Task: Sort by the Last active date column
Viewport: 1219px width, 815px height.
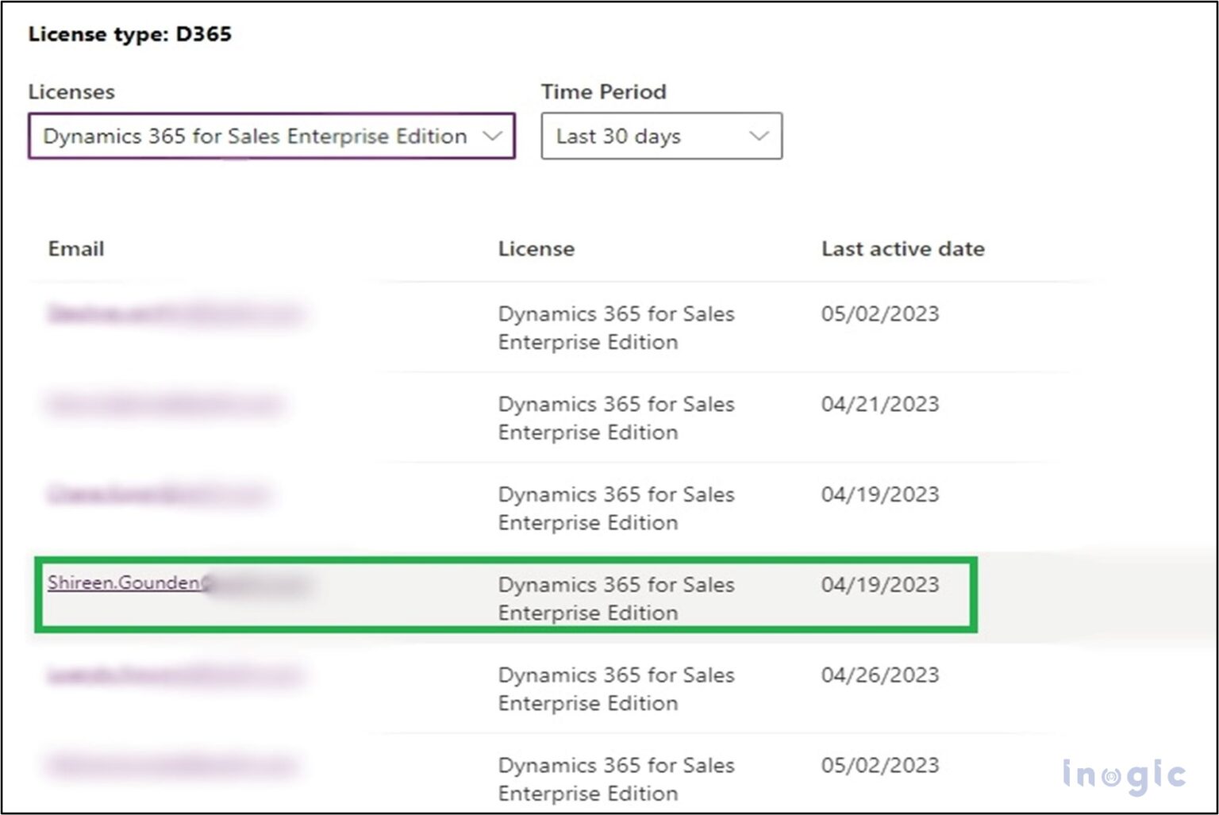Action: pyautogui.click(x=903, y=248)
